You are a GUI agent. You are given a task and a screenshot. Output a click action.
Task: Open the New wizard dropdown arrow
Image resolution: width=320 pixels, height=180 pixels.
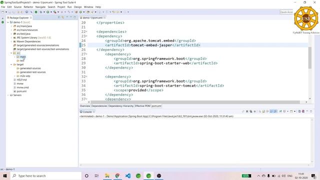6,12
